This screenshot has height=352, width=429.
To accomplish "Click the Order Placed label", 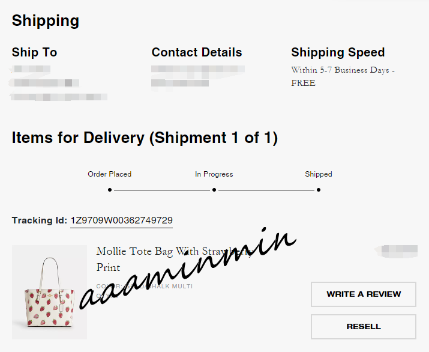I will click(x=109, y=174).
